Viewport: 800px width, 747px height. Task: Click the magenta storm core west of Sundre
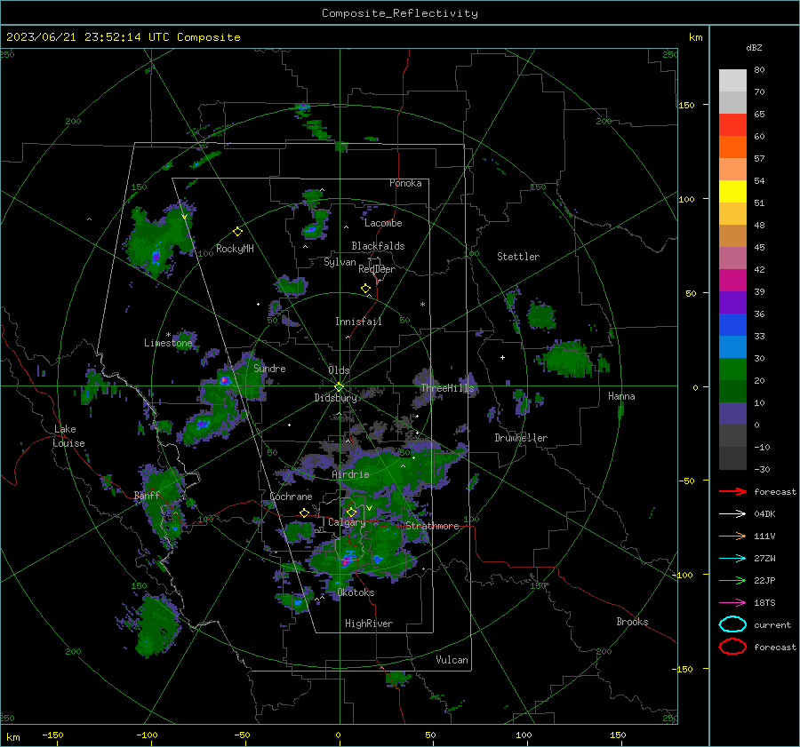(x=225, y=380)
